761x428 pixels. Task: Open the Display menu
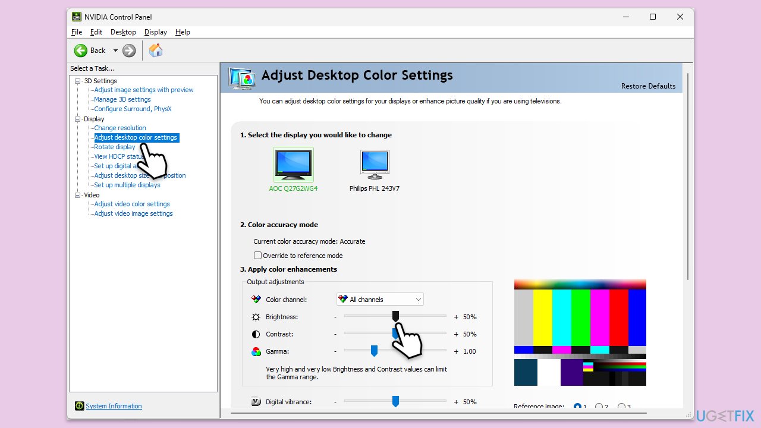(x=156, y=32)
